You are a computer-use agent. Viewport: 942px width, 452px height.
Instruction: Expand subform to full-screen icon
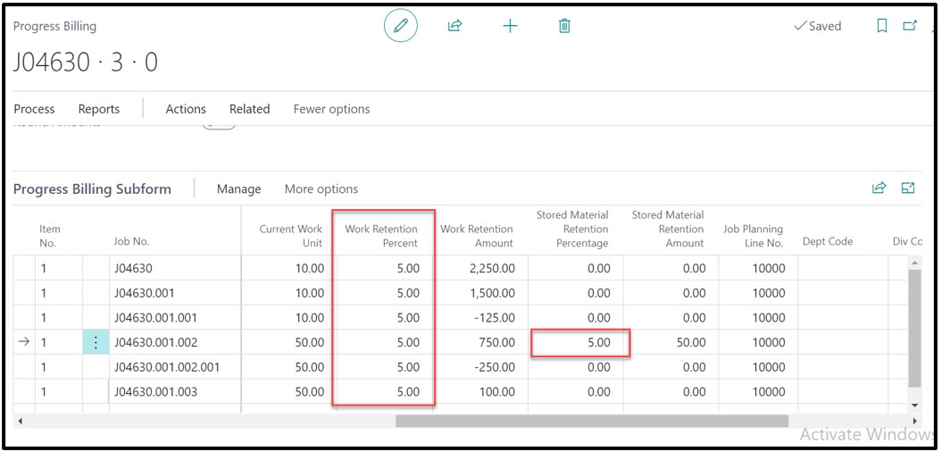[908, 188]
